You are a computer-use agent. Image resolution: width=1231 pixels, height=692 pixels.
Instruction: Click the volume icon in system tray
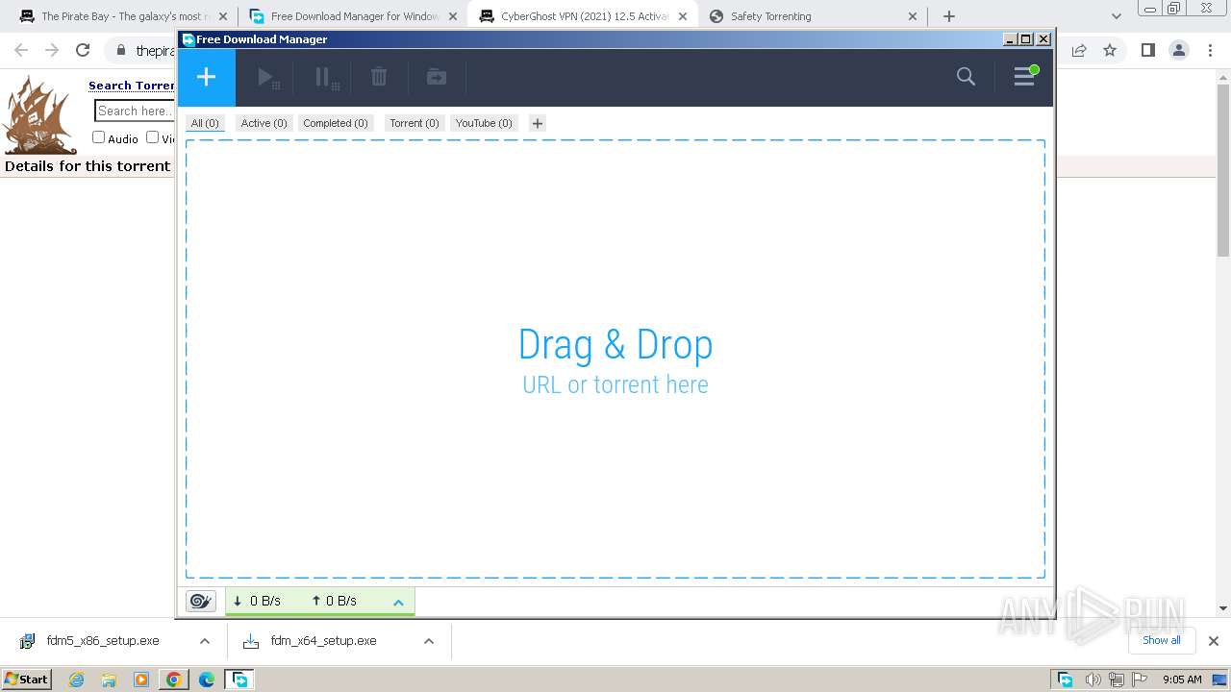[x=1093, y=680]
